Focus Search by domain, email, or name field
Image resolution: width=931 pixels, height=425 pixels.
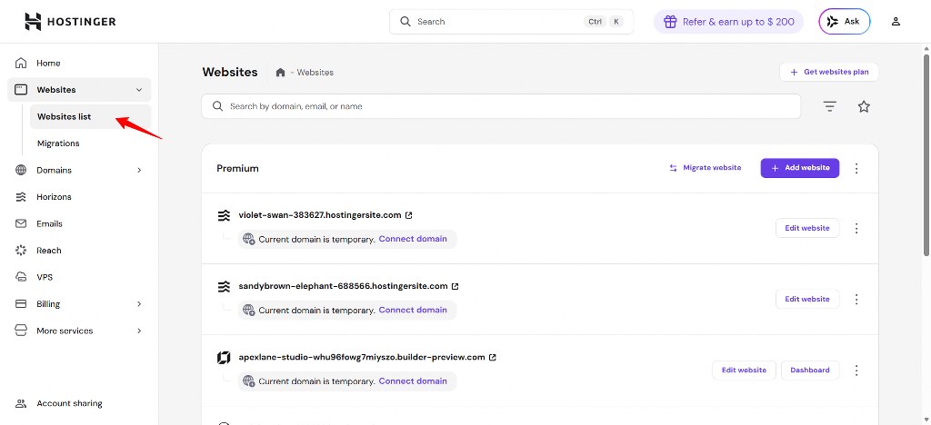pos(501,106)
